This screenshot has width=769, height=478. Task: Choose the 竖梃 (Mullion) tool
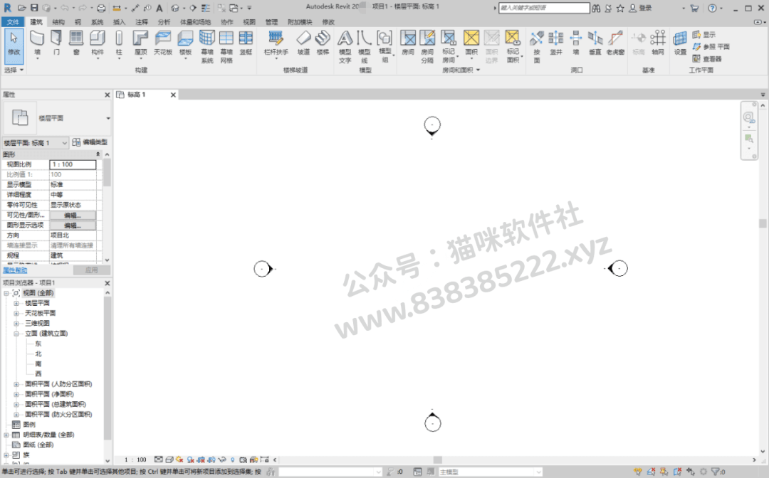pos(246,43)
